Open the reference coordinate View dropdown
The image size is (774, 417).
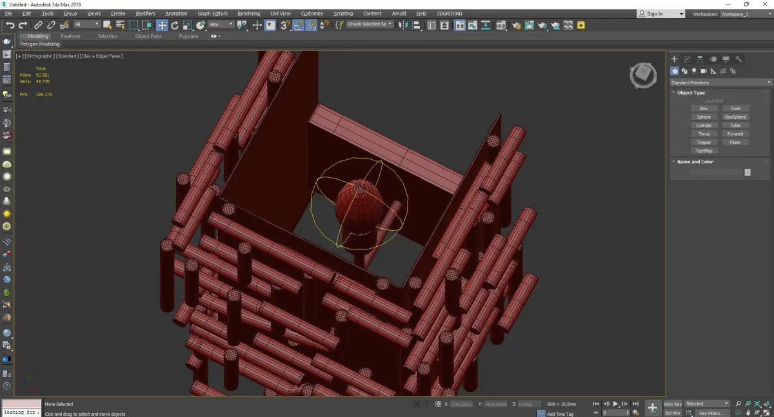tap(221, 24)
